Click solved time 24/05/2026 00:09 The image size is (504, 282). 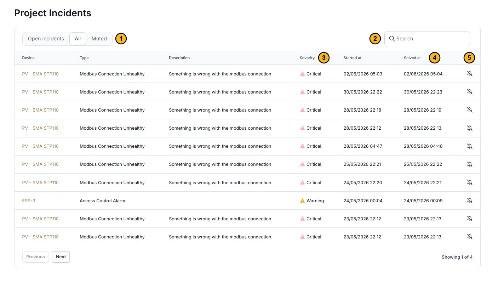(x=423, y=201)
